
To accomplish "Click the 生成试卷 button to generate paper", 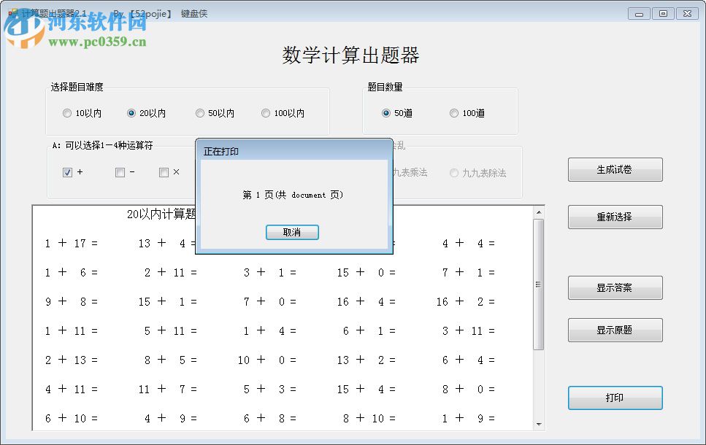I will (x=615, y=169).
